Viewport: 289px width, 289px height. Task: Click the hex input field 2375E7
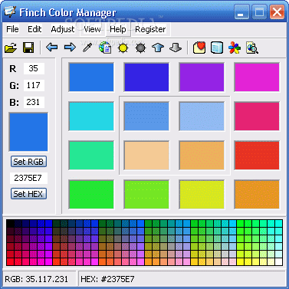tap(28, 178)
